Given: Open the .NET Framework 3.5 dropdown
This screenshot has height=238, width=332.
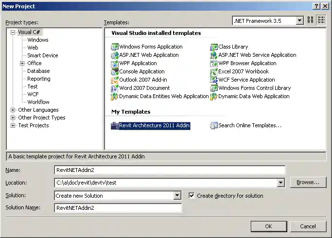Looking at the screenshot, I should [299, 20].
